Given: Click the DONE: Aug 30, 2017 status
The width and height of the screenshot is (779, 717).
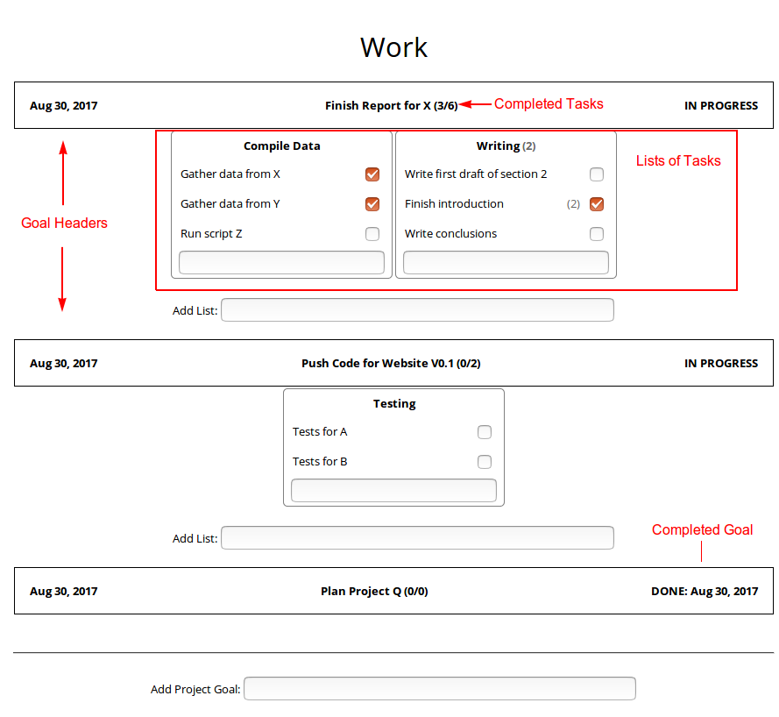Looking at the screenshot, I should click(705, 592).
